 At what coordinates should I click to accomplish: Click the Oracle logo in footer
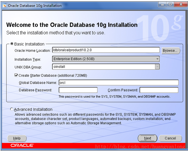coord(22,145)
